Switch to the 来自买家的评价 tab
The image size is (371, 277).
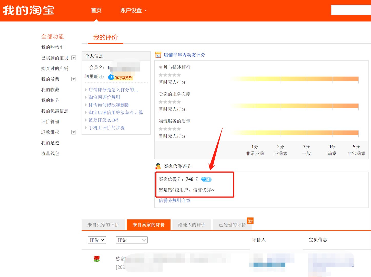coord(103,224)
